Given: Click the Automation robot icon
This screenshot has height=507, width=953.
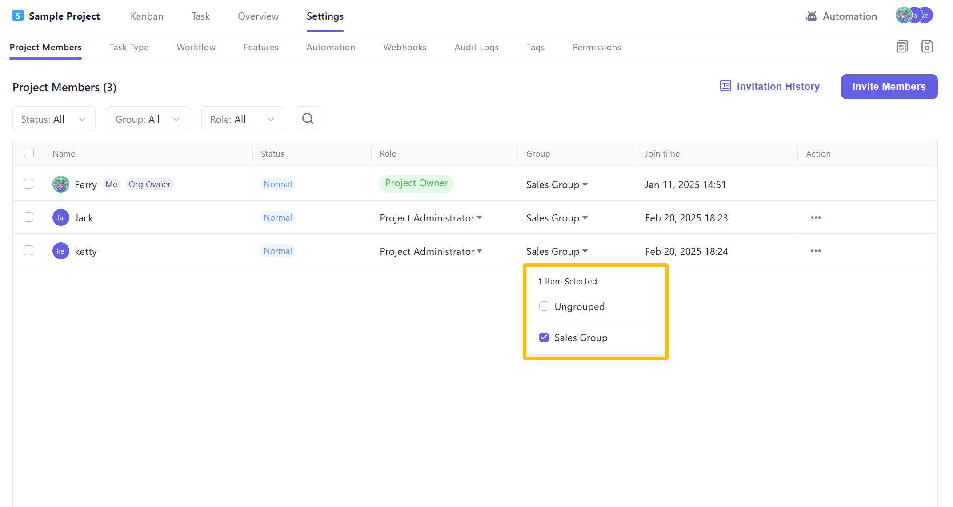Looking at the screenshot, I should (x=812, y=16).
